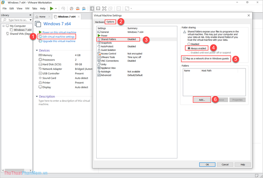Open the Tabs menu
This screenshot has height=178, width=263.
point(35,8)
